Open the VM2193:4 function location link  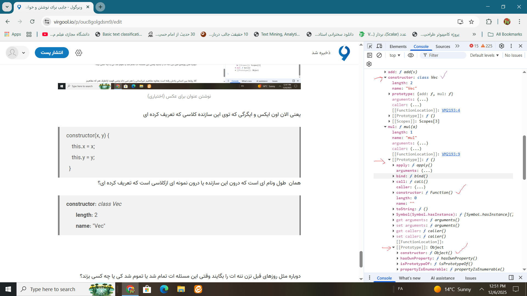point(451,110)
